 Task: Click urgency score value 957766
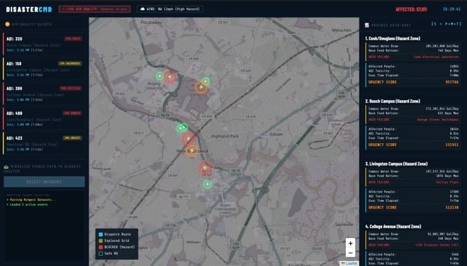click(452, 82)
